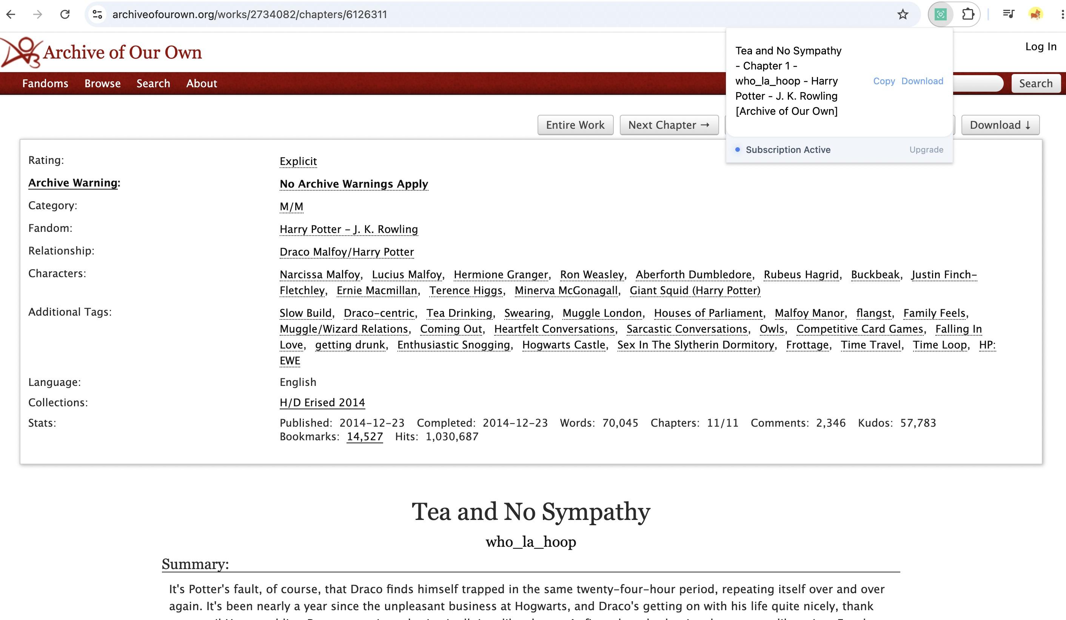
Task: Open the Tea Drinking tag
Action: pyautogui.click(x=459, y=313)
